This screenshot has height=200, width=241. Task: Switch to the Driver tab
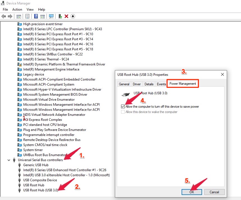(x=137, y=84)
